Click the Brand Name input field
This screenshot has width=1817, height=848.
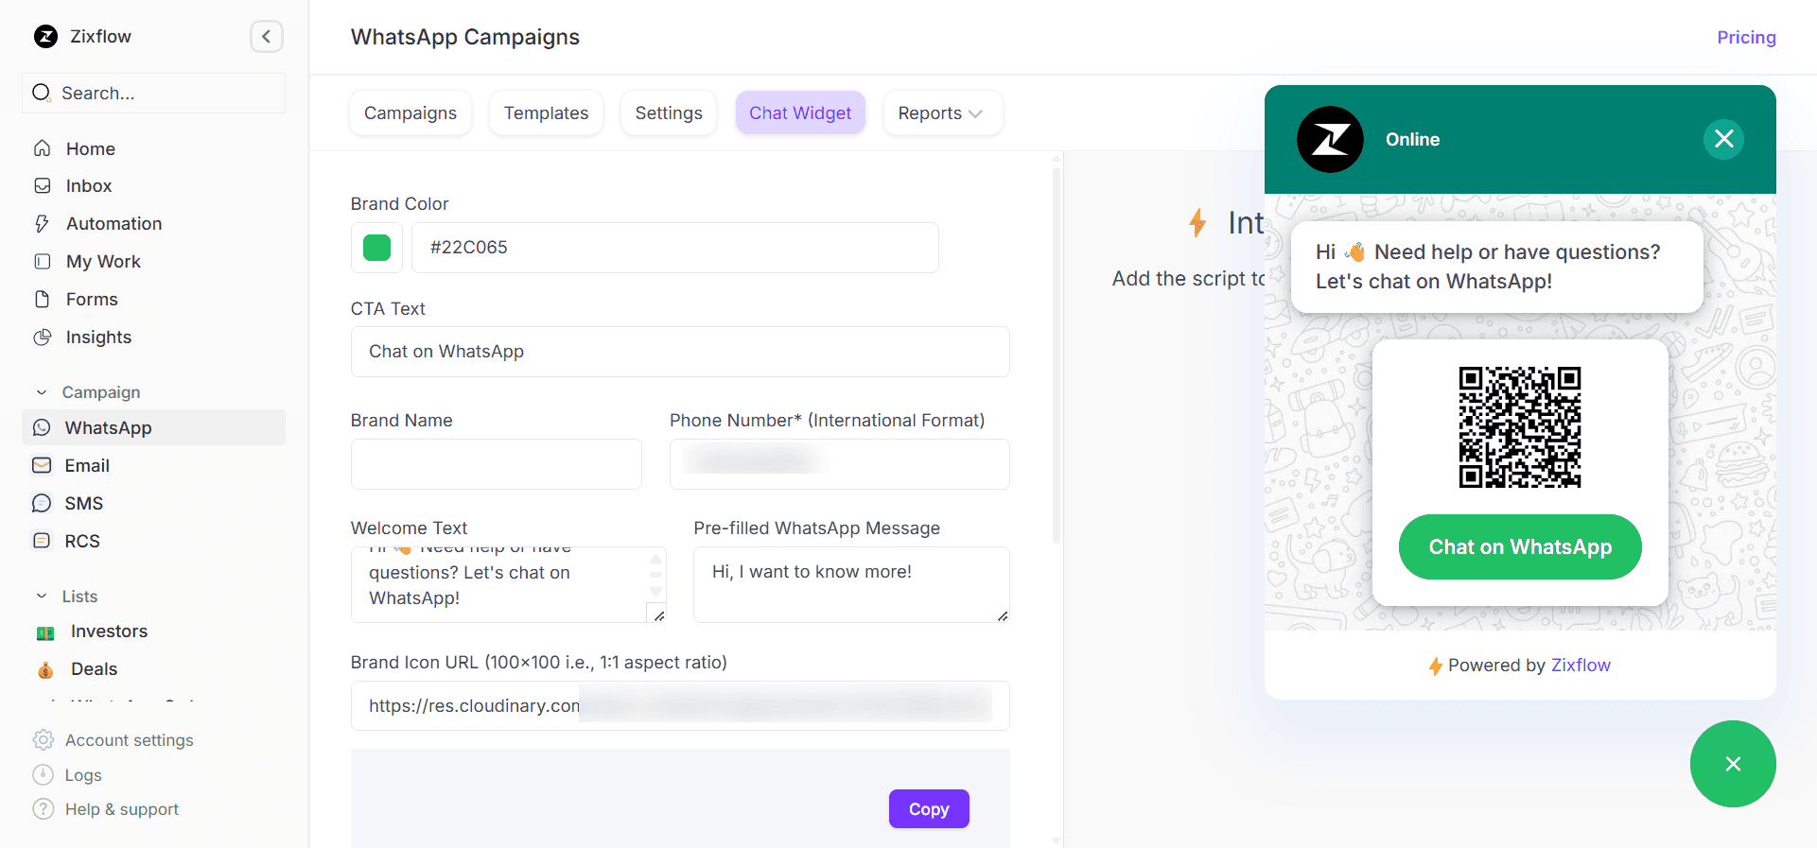tap(497, 464)
